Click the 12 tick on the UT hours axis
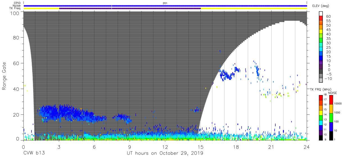This screenshot has height=159, width=345. [x=165, y=147]
